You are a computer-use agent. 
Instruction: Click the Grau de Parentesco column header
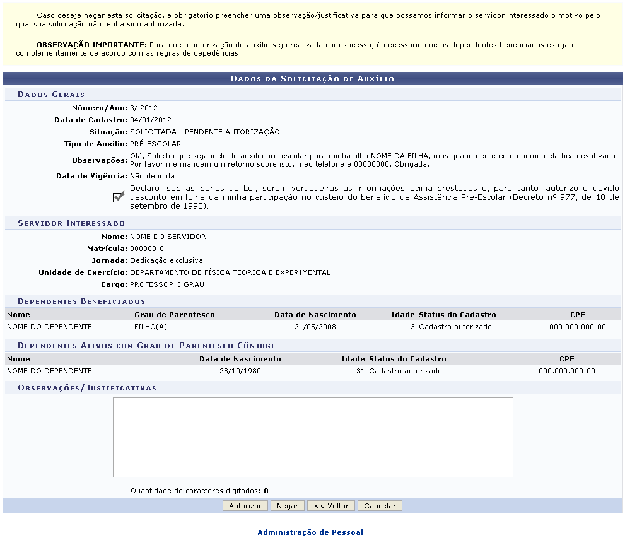click(174, 315)
